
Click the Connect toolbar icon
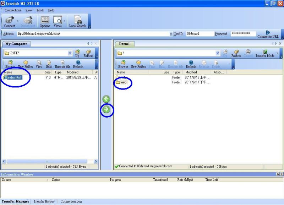coord(10,22)
